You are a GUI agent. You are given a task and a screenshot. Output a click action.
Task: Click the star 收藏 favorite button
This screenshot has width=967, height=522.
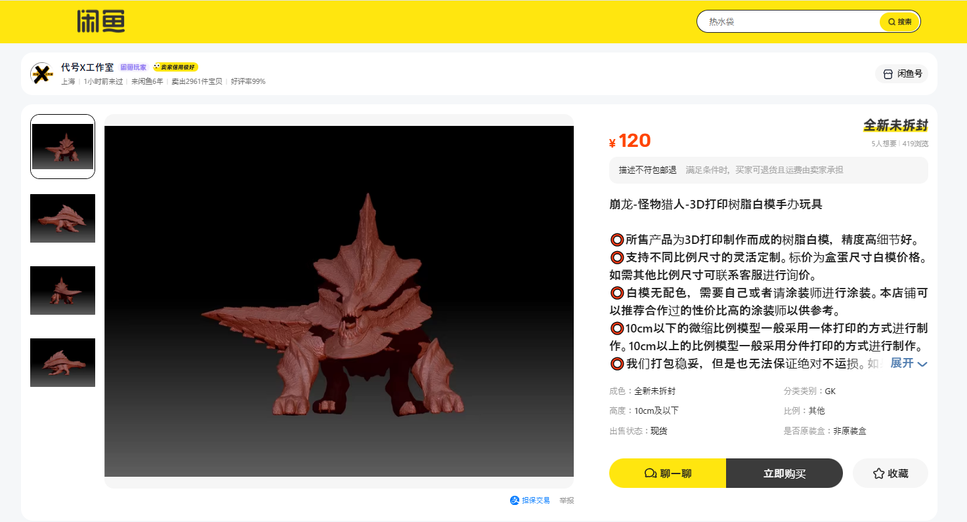point(890,473)
